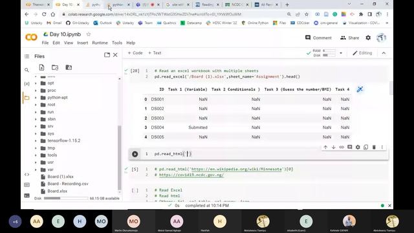Open the Tools menu
This screenshot has height=233, width=414.
(117, 43)
